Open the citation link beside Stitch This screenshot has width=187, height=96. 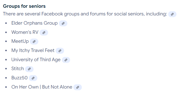coord(29,69)
